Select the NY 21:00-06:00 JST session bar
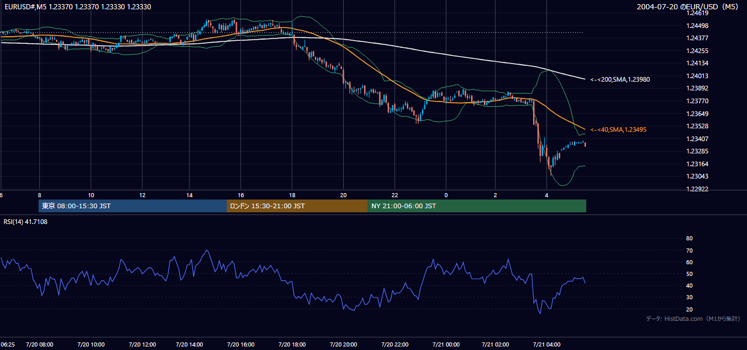This screenshot has height=350, width=747. [x=477, y=206]
